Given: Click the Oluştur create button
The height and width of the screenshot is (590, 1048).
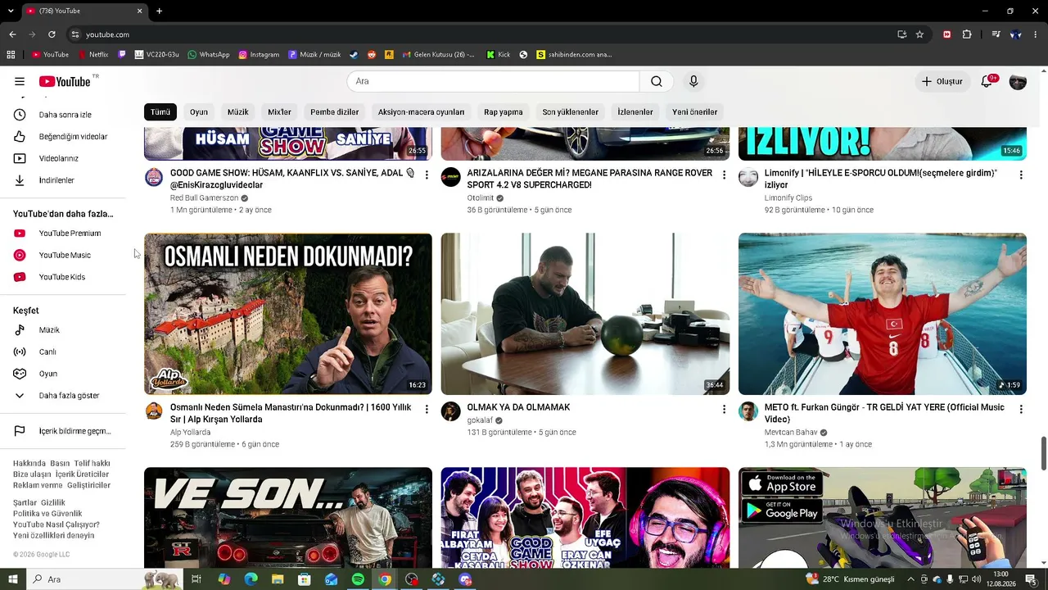Looking at the screenshot, I should [942, 81].
